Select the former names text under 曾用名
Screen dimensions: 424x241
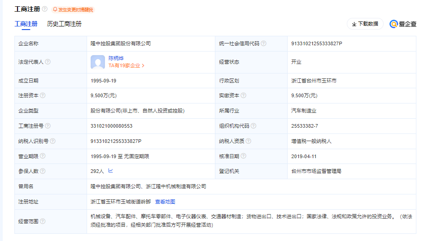tap(148, 186)
